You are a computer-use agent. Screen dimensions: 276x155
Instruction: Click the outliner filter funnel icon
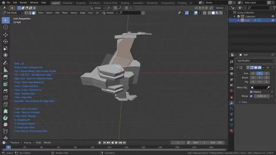[x=274, y=8]
